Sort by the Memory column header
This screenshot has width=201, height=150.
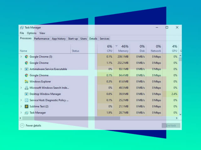(x=122, y=49)
